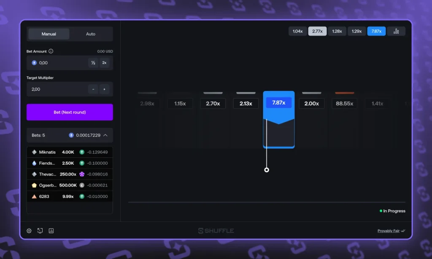Decrease target multiplier with minus button
The image size is (432, 259).
point(93,89)
